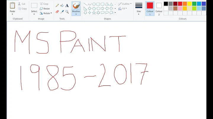Click the Brushes tool icon
213x119 pixels.
pos(76,6)
